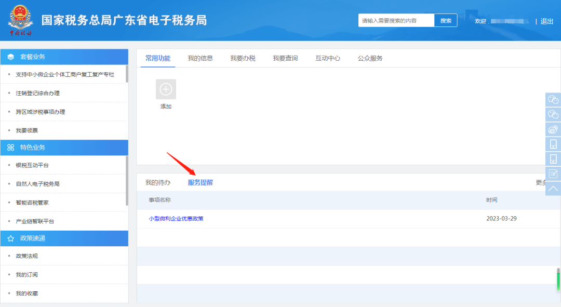Click the 添加 plus icon

(x=166, y=89)
